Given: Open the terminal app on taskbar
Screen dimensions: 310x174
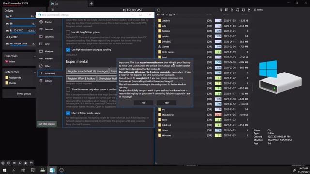Looking at the screenshot, I should click(33, 170).
